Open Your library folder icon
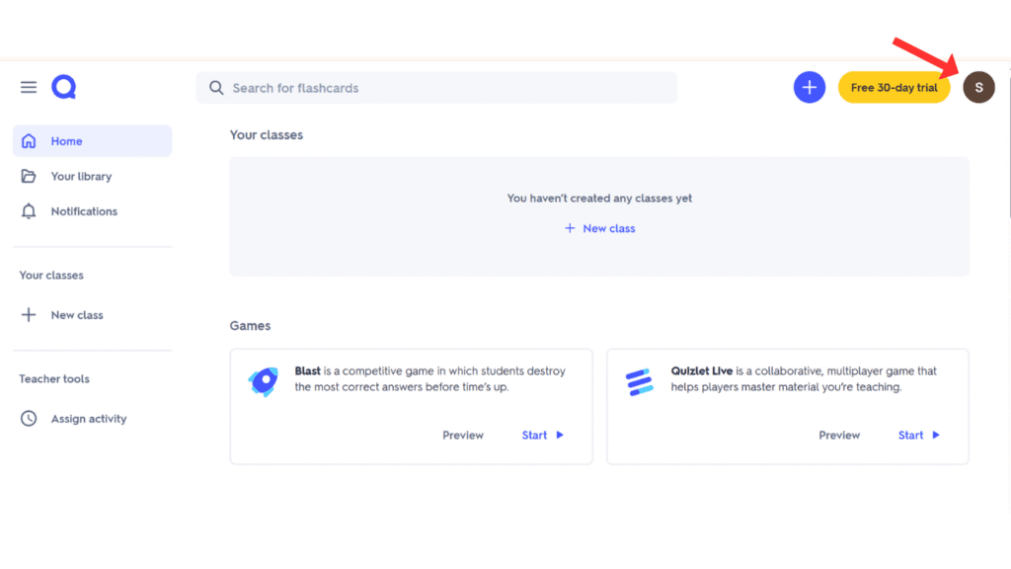The width and height of the screenshot is (1011, 569). point(28,176)
